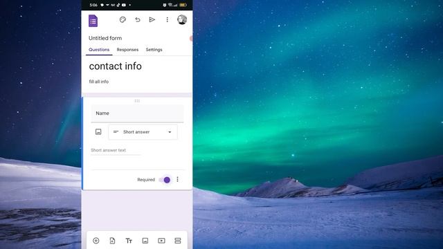Insert a video into the form
The width and height of the screenshot is (443, 249).
click(161, 241)
